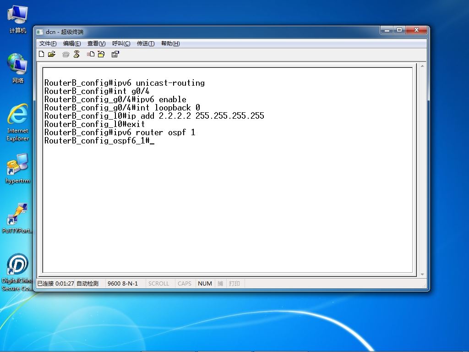Select the Internet Explorer desktop icon
This screenshot has width=469, height=352.
18,122
